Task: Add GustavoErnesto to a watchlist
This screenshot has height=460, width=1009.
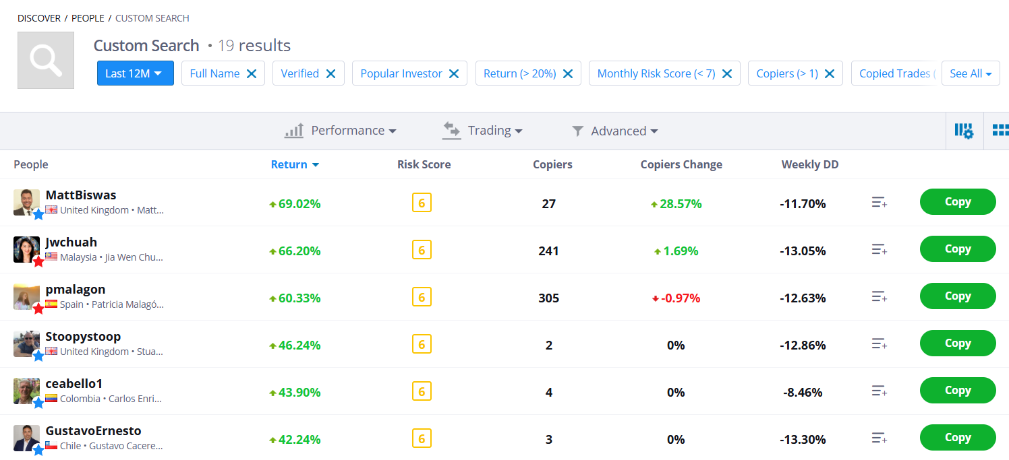Action: [879, 437]
